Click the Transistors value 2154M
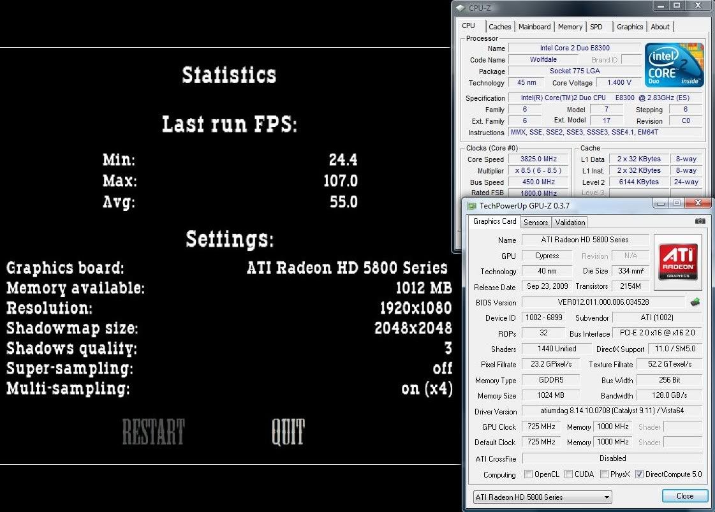This screenshot has height=512, width=715. click(x=631, y=286)
